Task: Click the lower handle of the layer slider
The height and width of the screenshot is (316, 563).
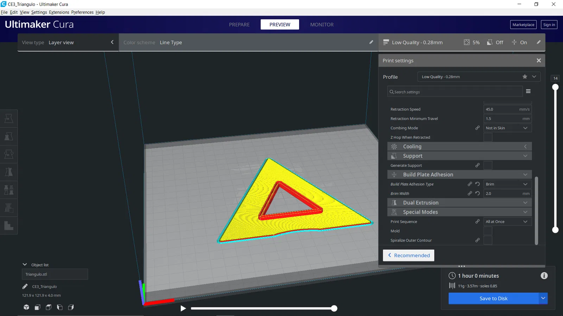Action: click(x=555, y=230)
